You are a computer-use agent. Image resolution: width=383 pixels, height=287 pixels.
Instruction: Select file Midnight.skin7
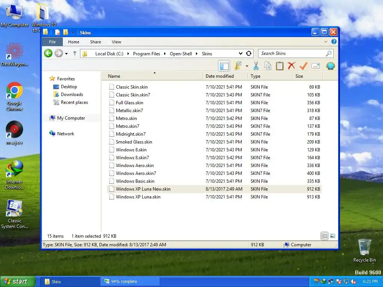[214, 134]
